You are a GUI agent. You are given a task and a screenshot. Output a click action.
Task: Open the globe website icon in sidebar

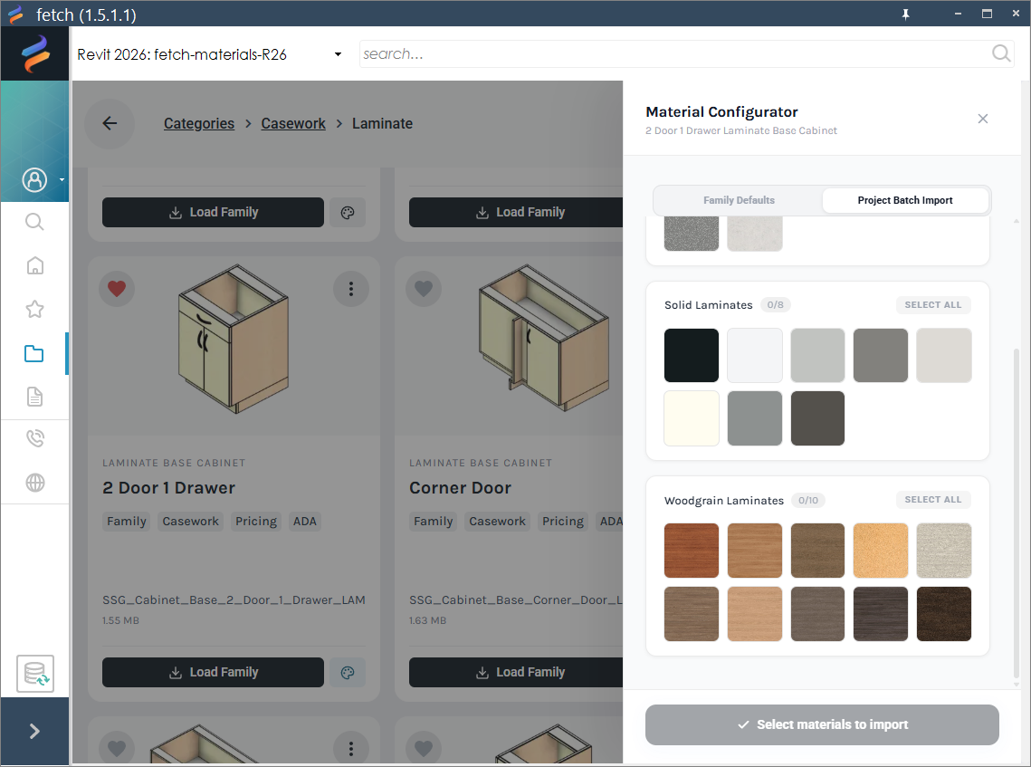pyautogui.click(x=34, y=483)
